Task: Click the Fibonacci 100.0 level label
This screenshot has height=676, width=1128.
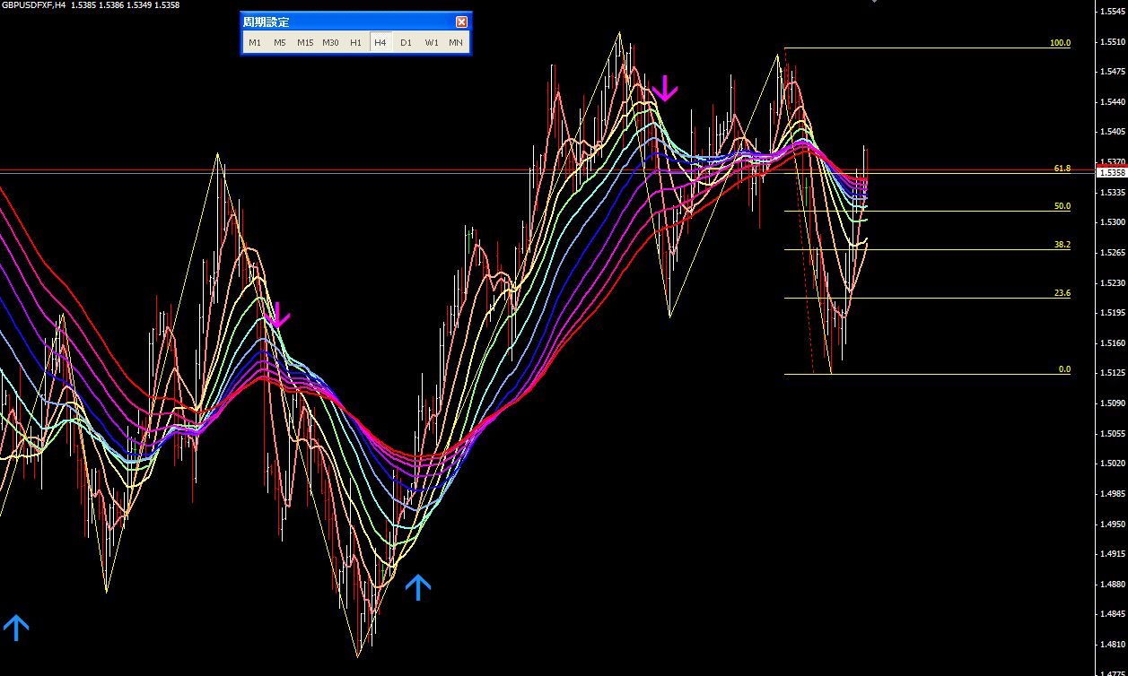Action: point(1060,43)
